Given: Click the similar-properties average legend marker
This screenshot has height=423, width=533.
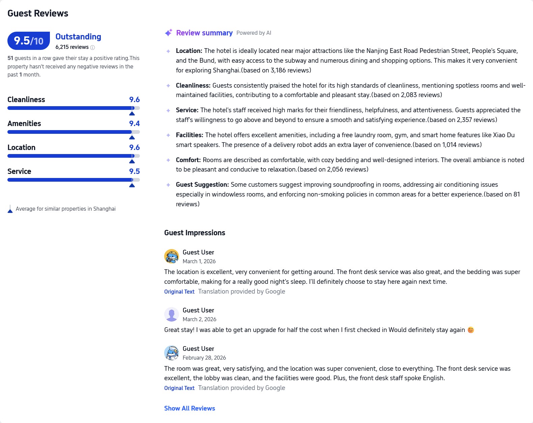Looking at the screenshot, I should [x=10, y=210].
